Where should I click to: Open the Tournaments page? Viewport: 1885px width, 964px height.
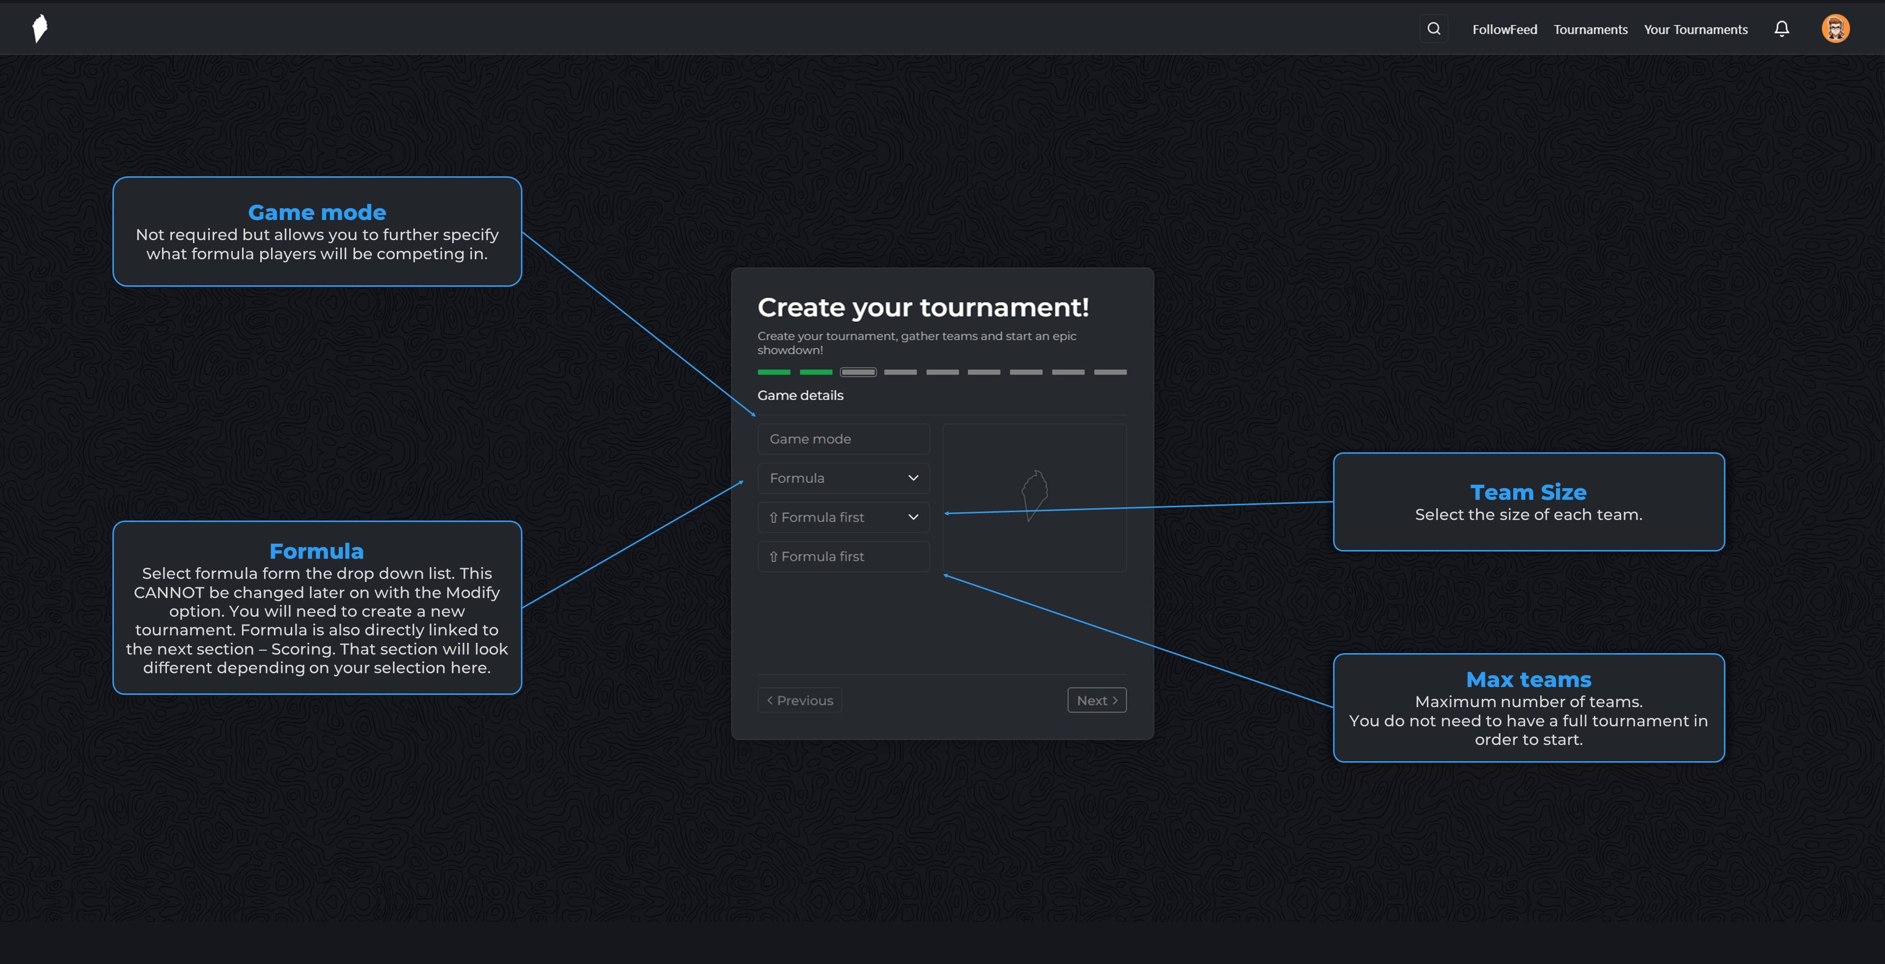coord(1590,30)
